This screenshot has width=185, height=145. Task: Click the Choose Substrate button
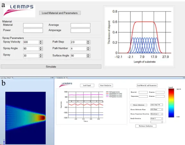[x=139, y=105]
